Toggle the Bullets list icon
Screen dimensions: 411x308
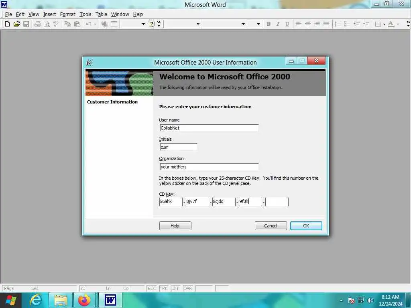tap(347, 24)
